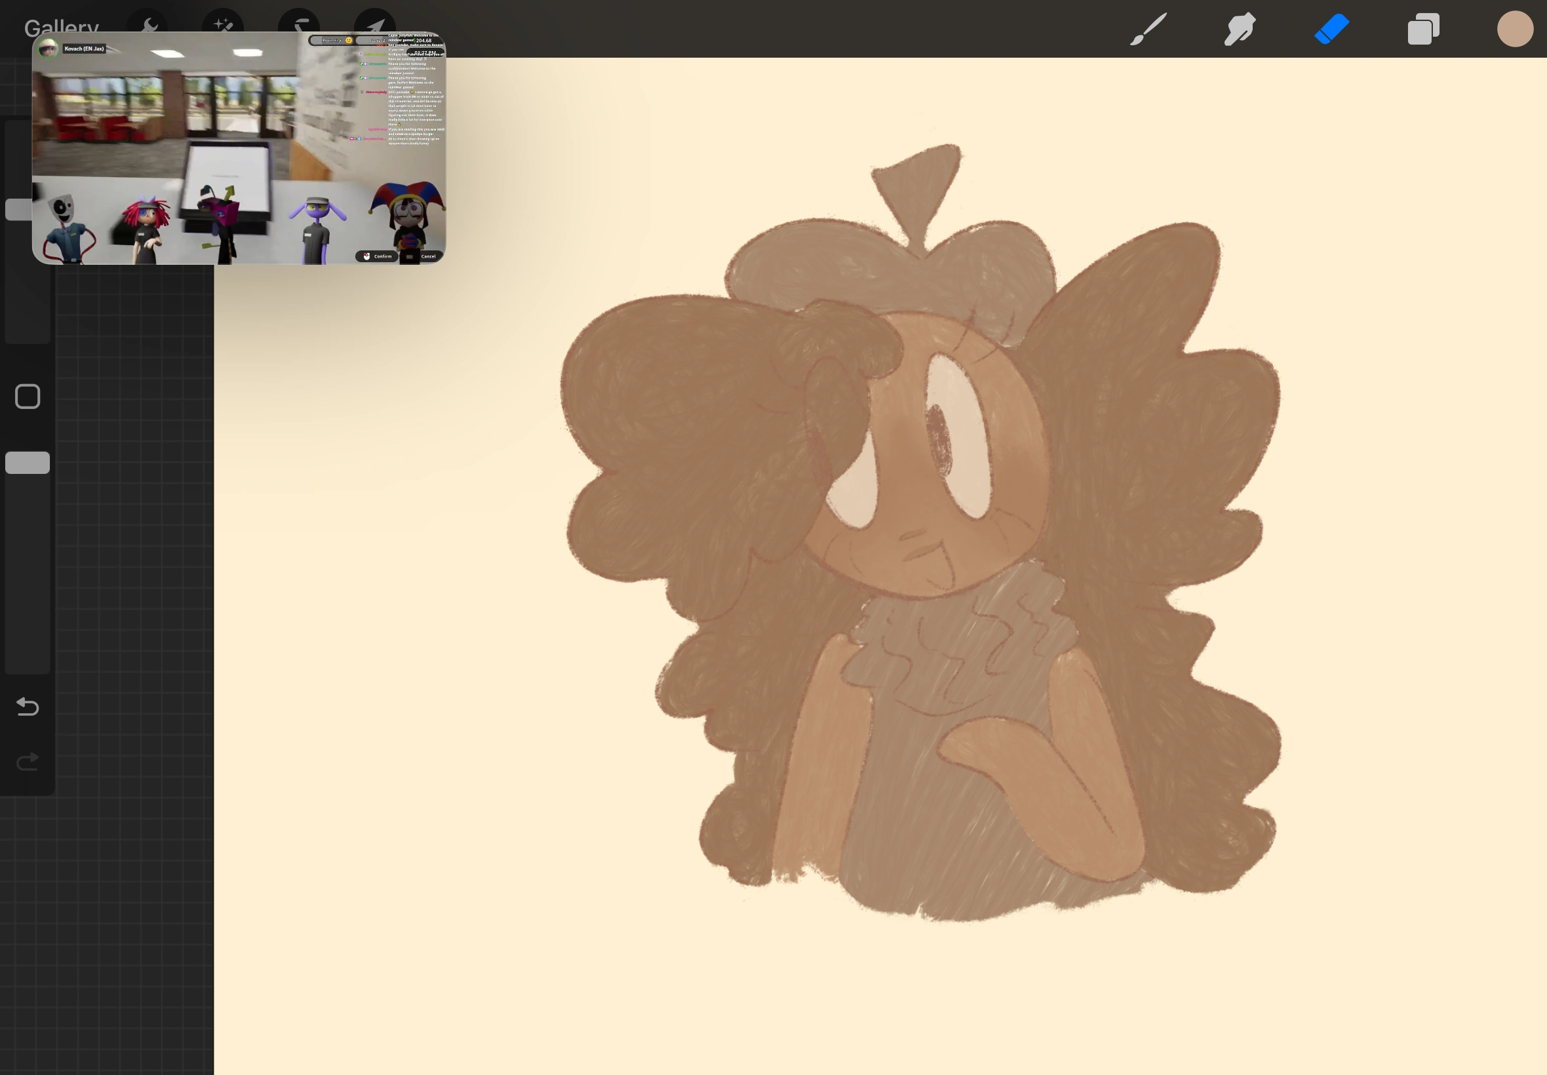This screenshot has width=1547, height=1075.
Task: Click the brush size slider handle
Action: coord(18,210)
